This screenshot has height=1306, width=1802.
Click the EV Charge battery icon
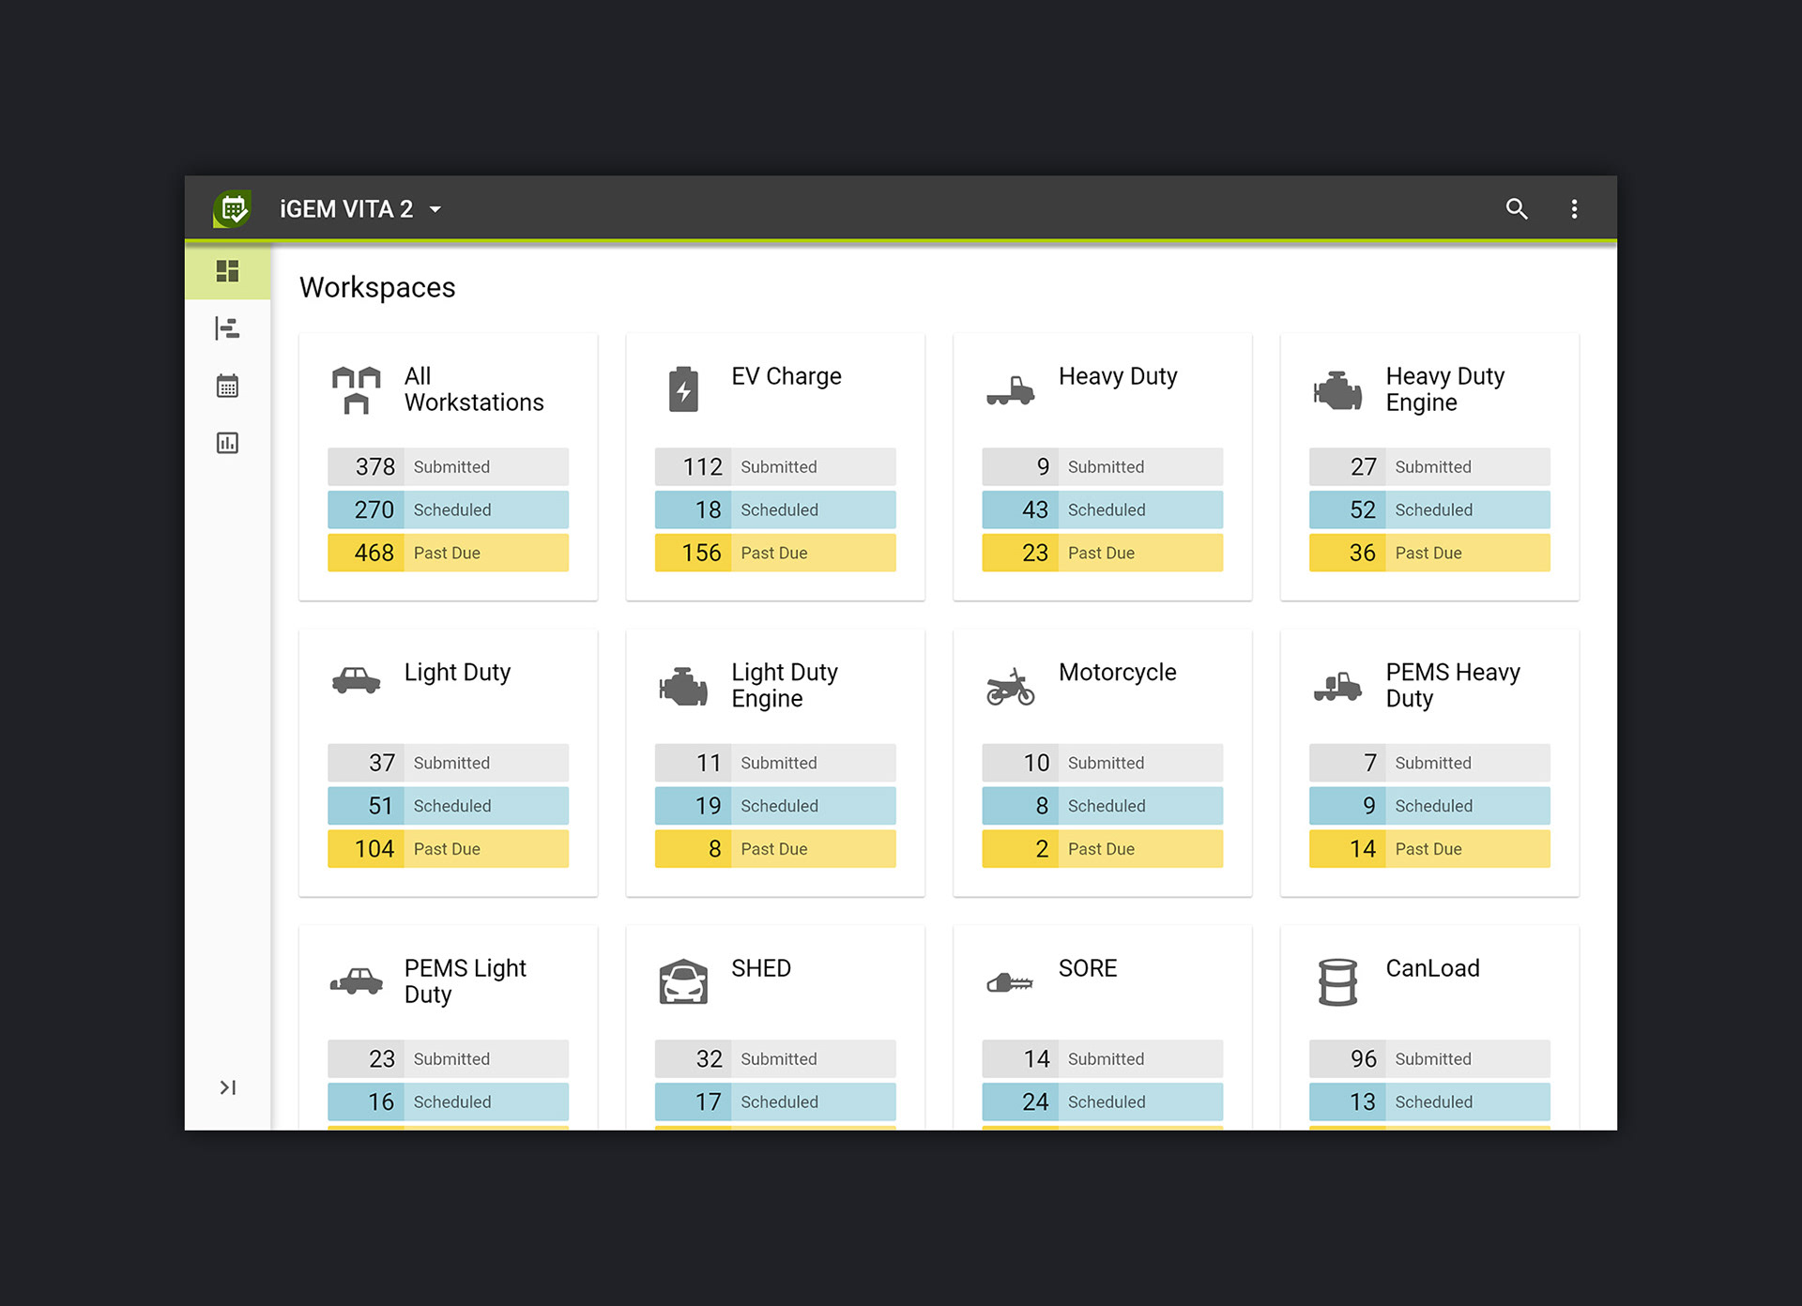683,389
